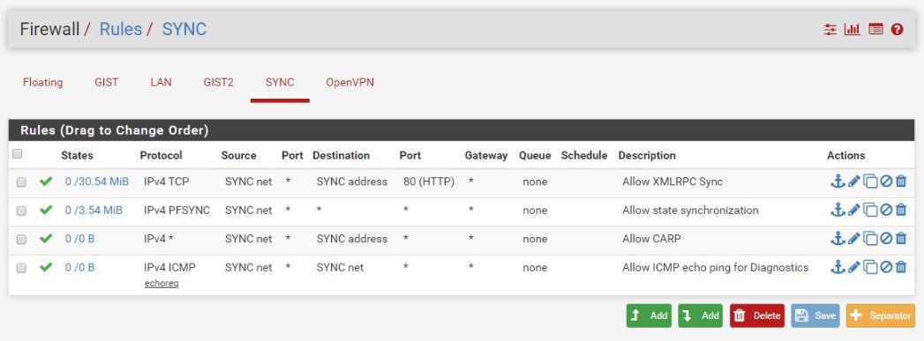The width and height of the screenshot is (924, 341).
Task: Switch to the Floating tab
Action: (42, 82)
